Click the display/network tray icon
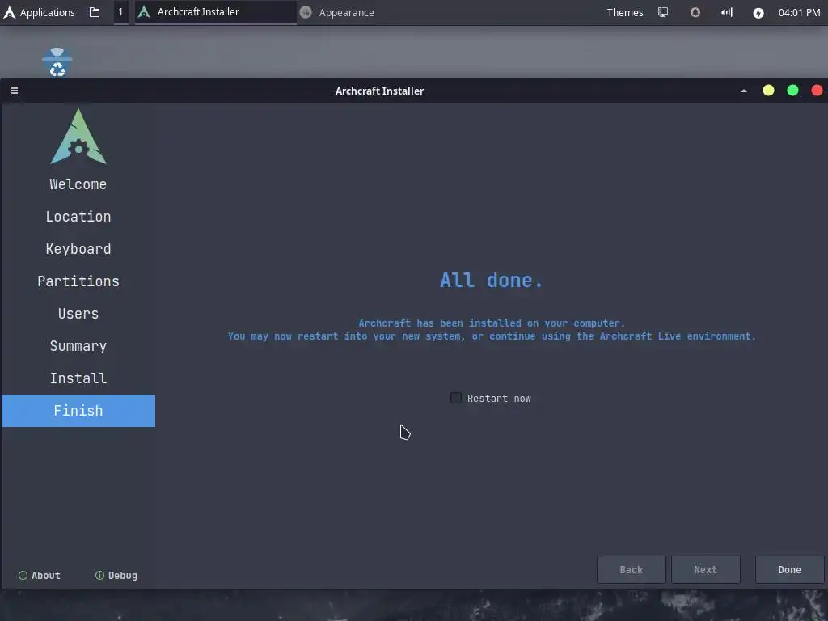The width and height of the screenshot is (828, 621). 663,12
